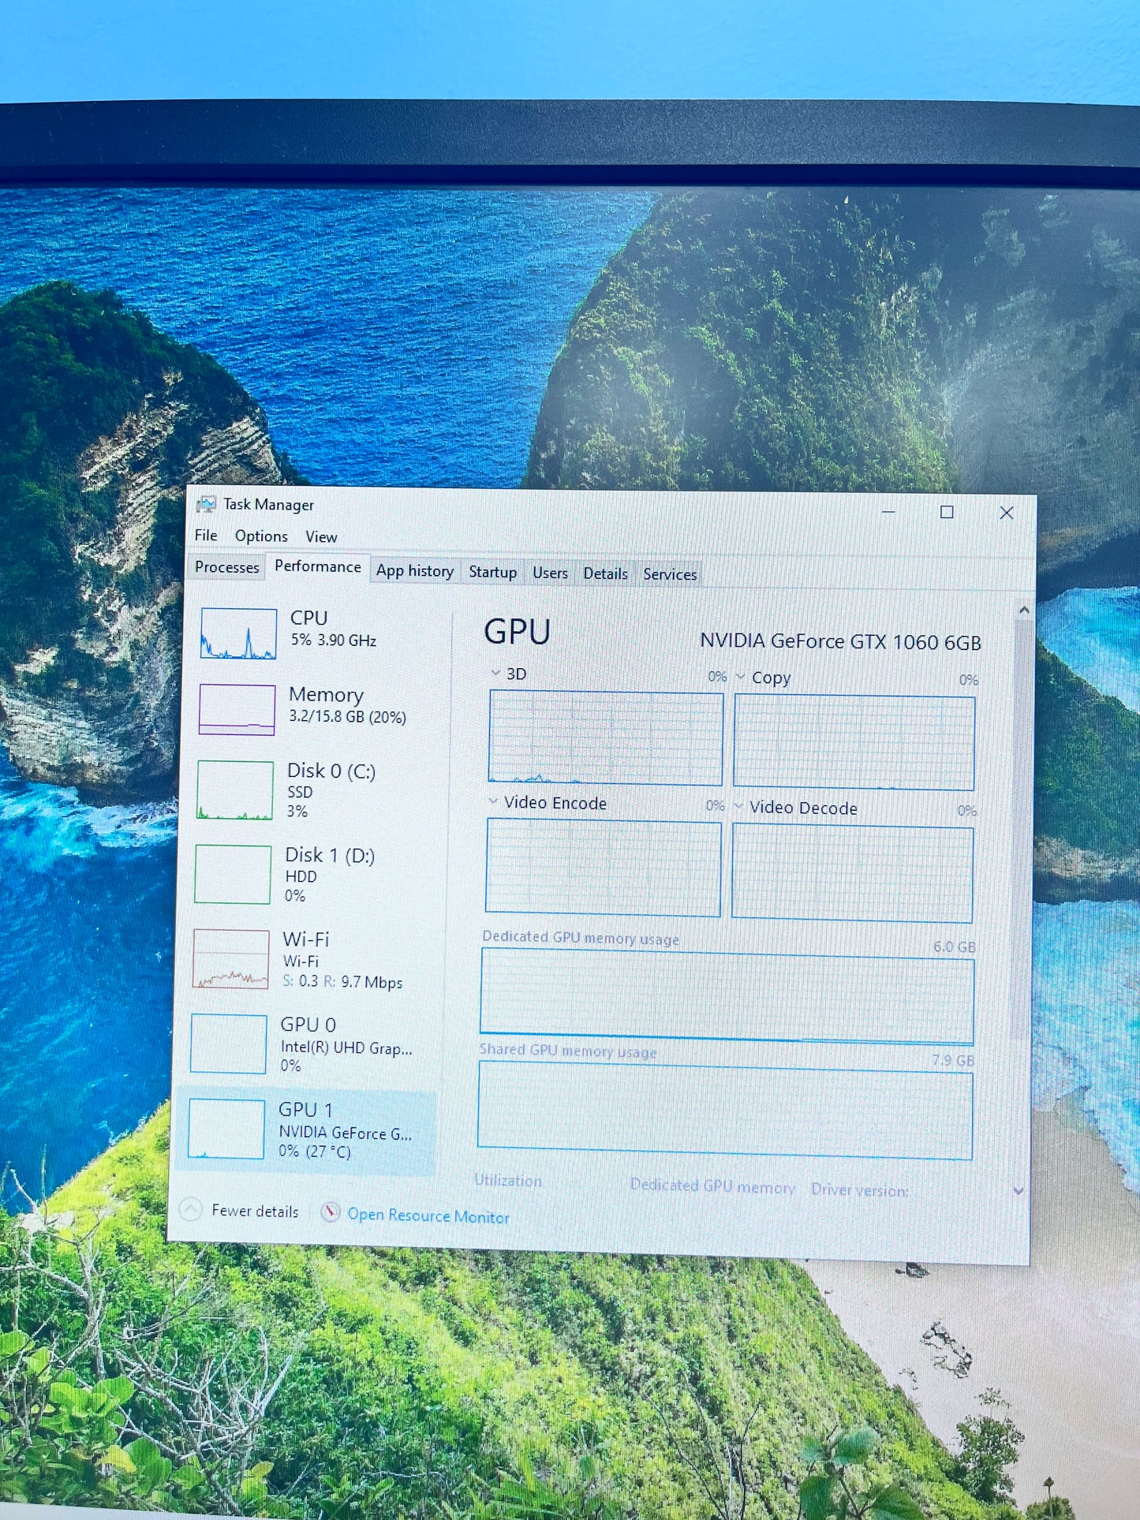Close the Task Manager window

(1007, 513)
